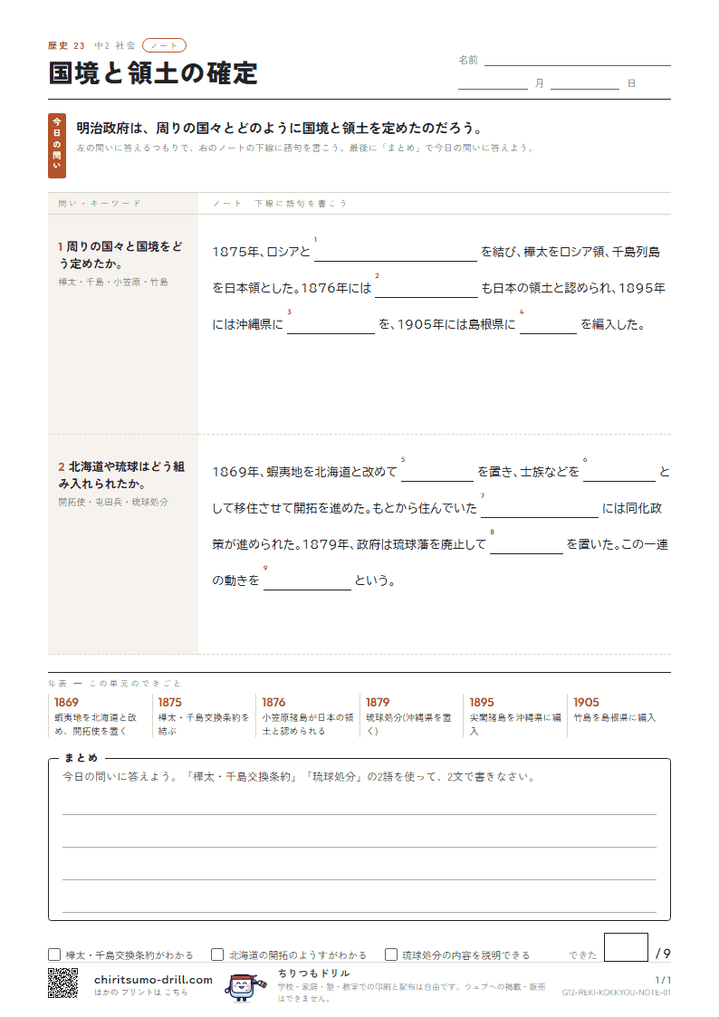
Task: Click blank 5 after 北海道と改めて
Action: click(x=437, y=472)
